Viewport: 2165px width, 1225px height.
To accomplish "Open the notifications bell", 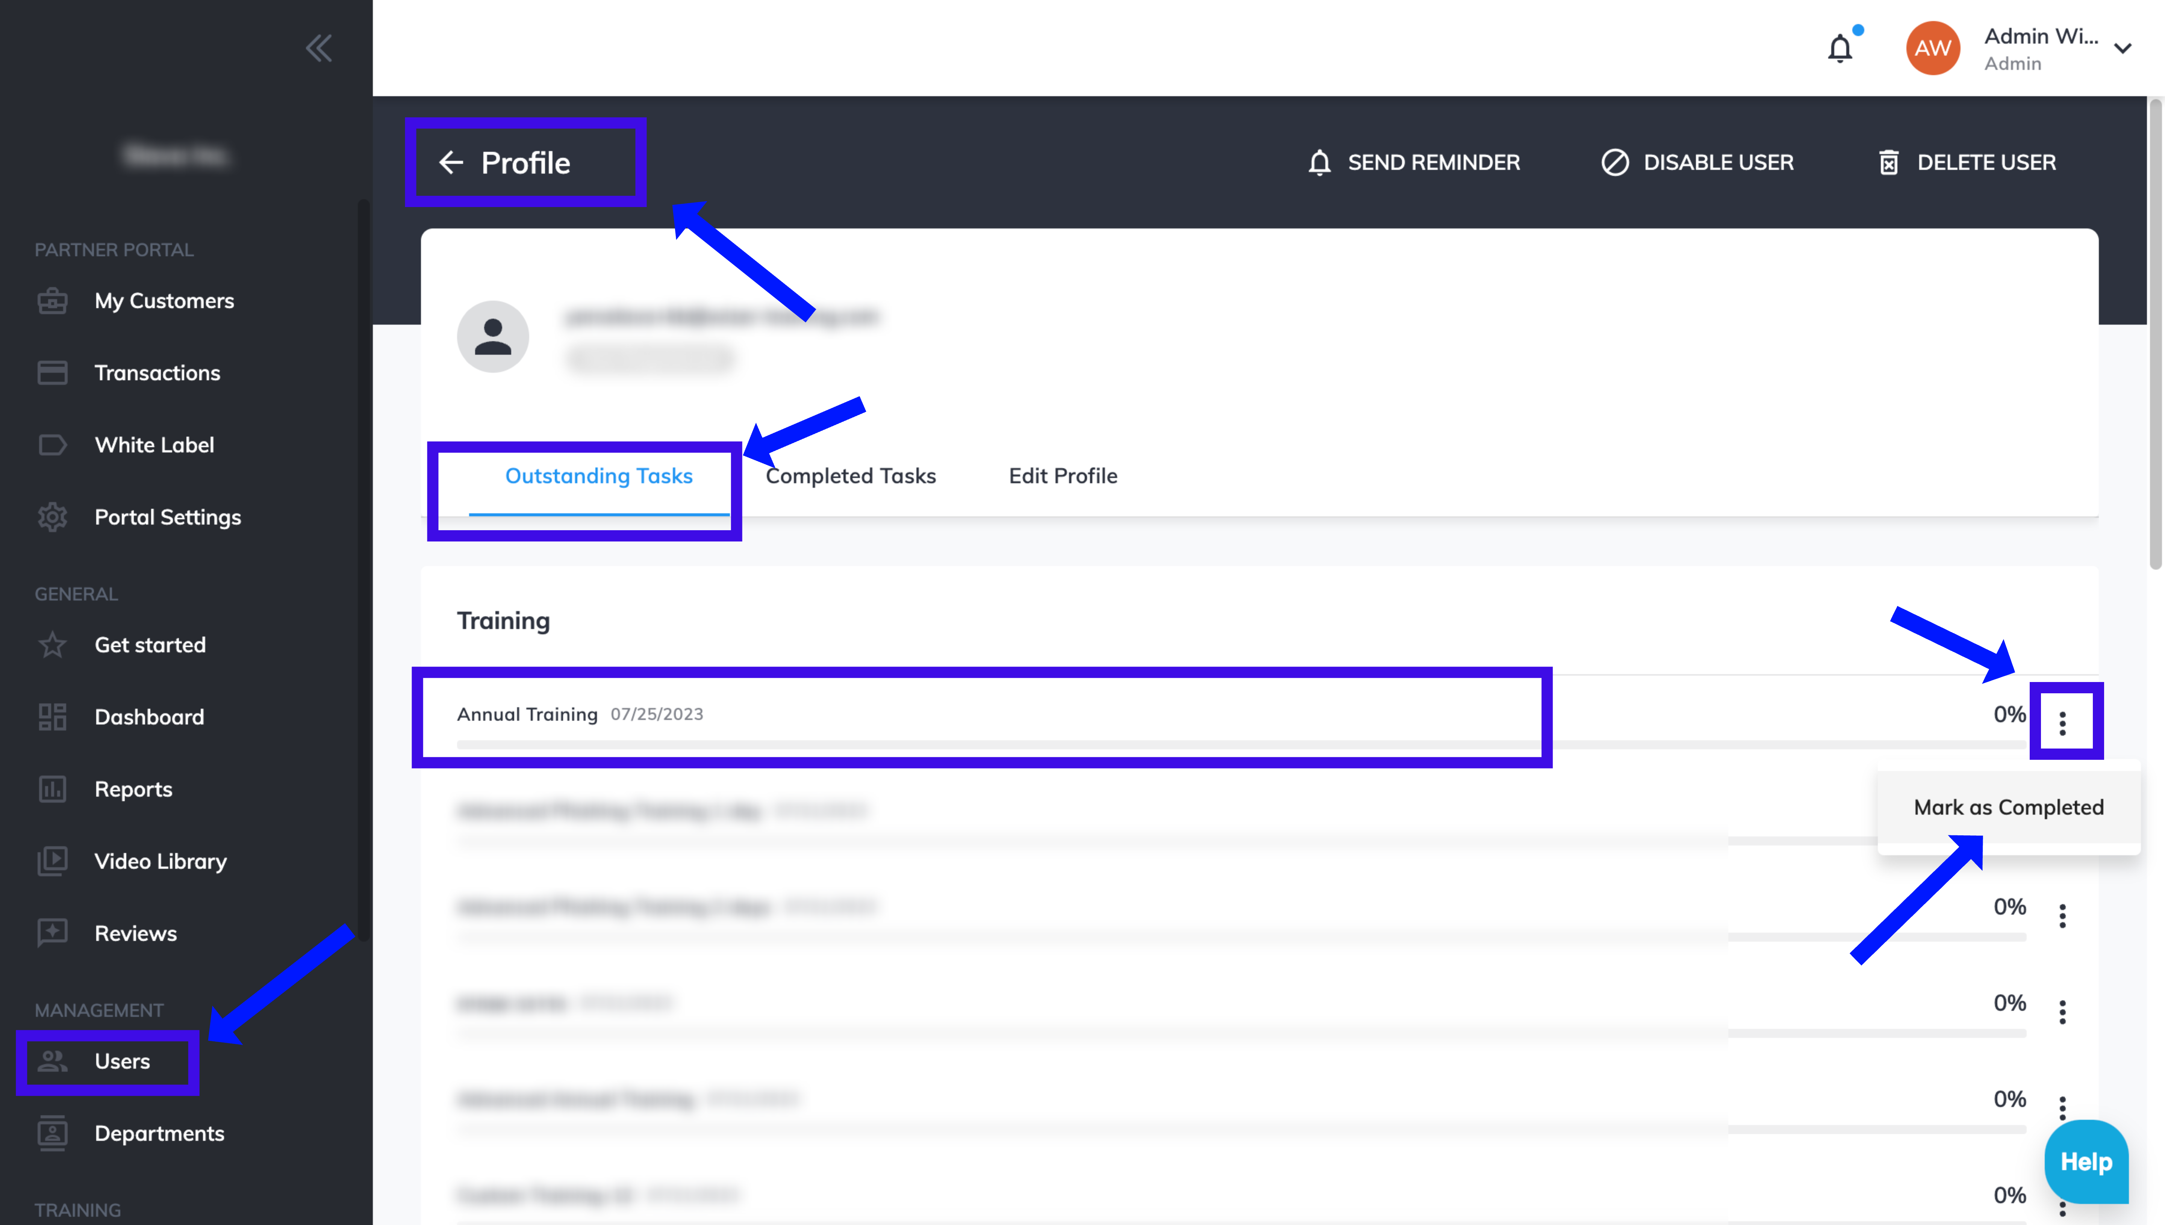I will [1840, 49].
